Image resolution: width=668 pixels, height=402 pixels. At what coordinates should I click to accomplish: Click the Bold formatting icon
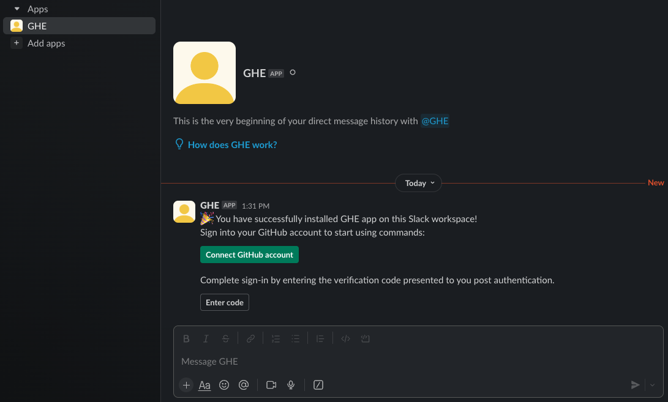(187, 338)
